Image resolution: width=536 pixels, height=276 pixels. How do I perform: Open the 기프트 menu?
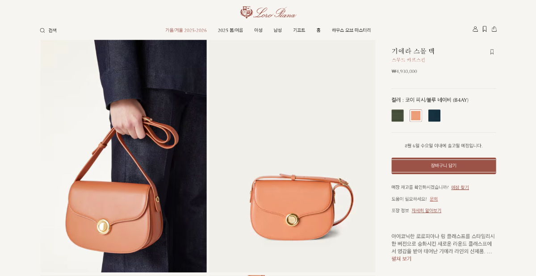[299, 30]
